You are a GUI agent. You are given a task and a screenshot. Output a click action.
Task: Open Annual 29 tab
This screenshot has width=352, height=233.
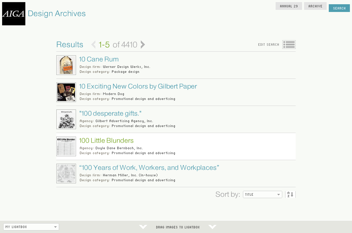point(289,6)
